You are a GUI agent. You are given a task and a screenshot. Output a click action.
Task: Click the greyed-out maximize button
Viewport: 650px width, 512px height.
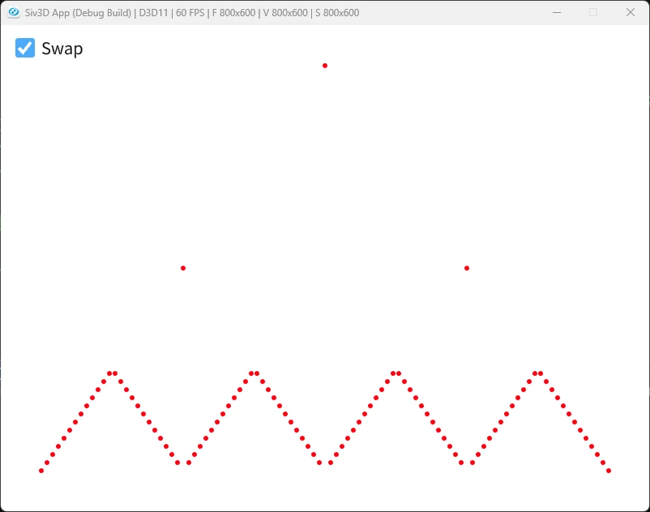(593, 13)
